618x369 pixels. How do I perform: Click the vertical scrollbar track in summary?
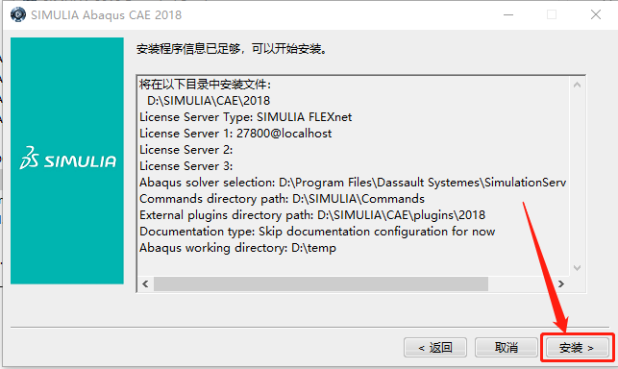(577, 176)
